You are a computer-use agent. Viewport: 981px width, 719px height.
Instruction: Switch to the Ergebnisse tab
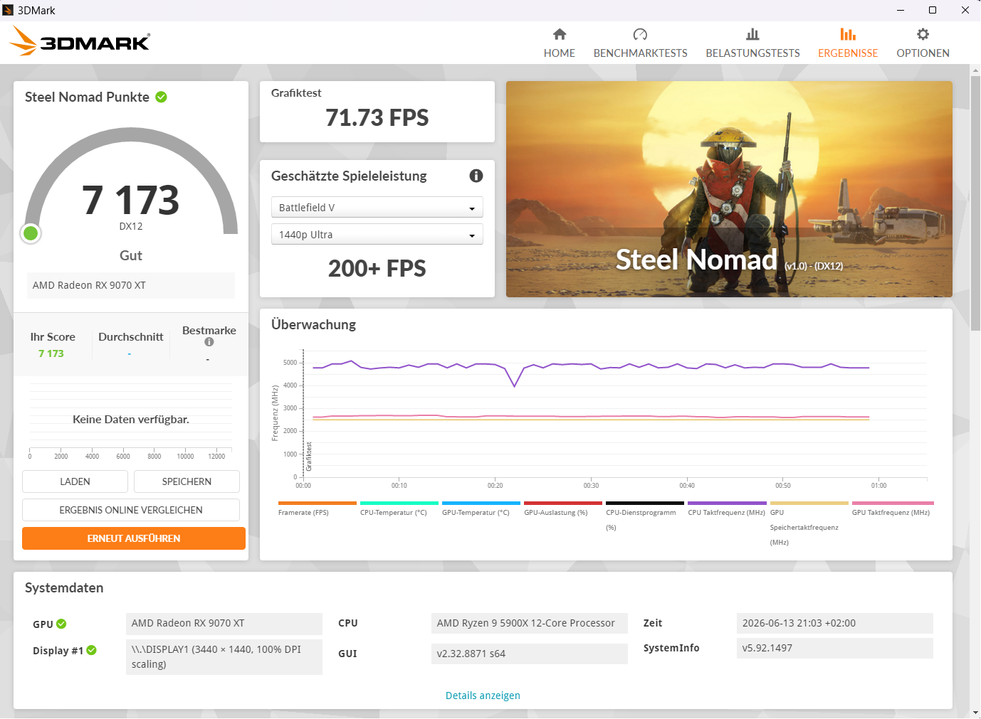pos(848,43)
